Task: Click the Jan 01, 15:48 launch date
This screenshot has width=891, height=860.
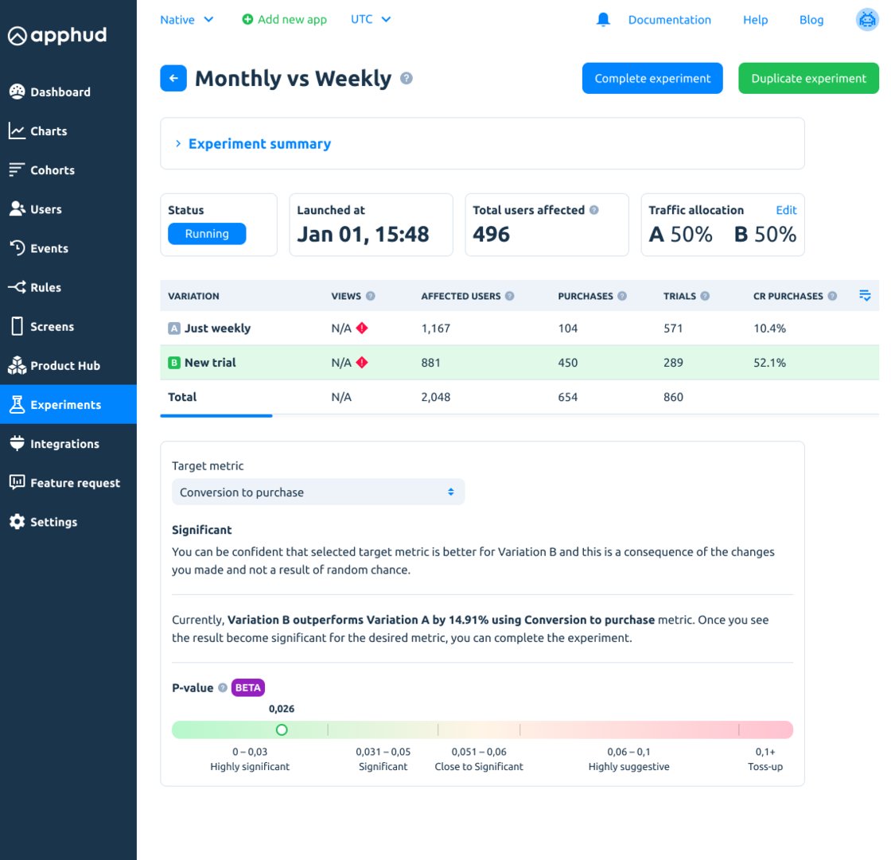Action: 363,234
